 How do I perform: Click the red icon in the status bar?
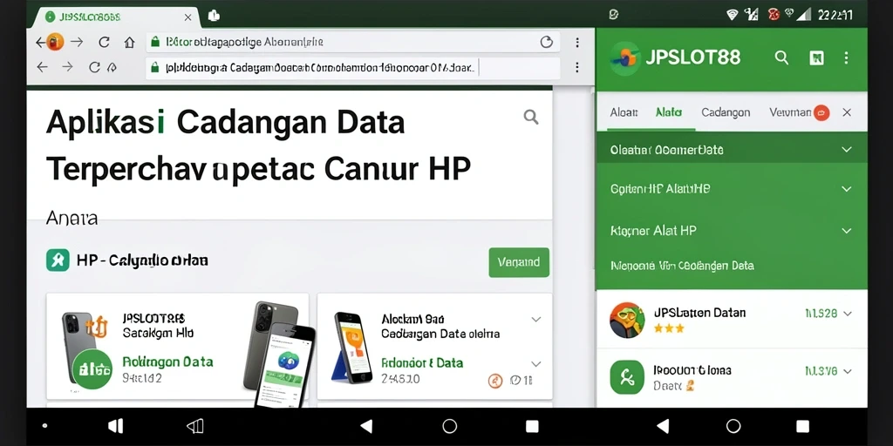pos(774,15)
